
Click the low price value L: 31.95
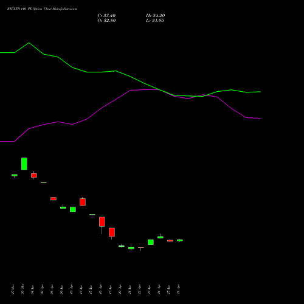[x=155, y=21]
